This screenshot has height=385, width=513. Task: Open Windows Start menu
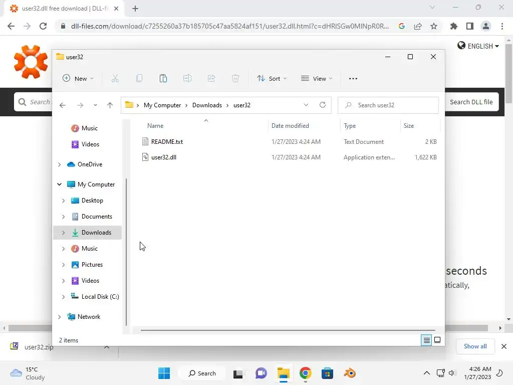(x=164, y=373)
